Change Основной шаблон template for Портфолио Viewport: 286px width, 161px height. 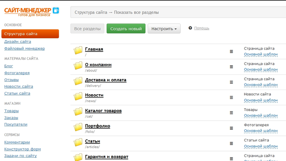coord(261,131)
